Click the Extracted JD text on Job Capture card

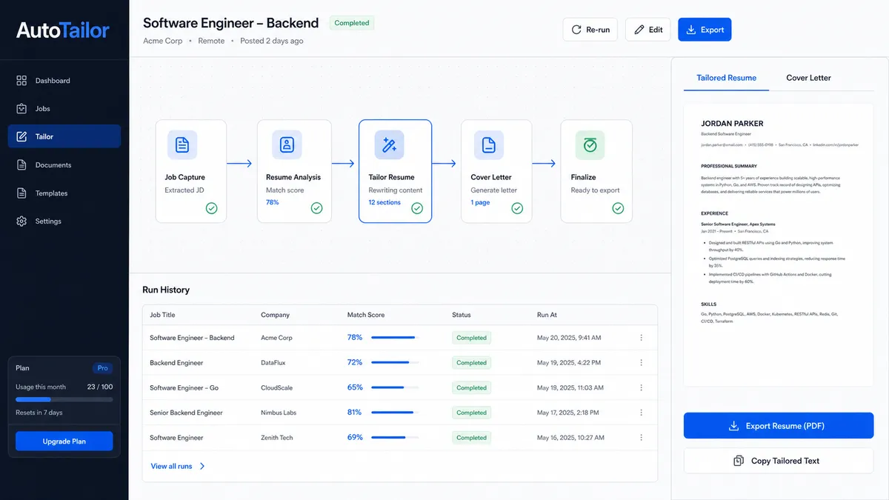click(184, 190)
